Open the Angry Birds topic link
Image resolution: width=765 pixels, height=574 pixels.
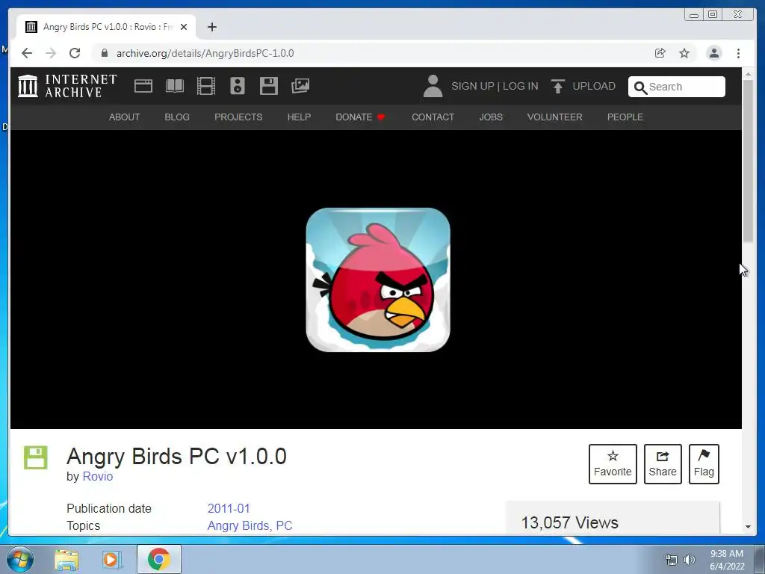(x=238, y=525)
